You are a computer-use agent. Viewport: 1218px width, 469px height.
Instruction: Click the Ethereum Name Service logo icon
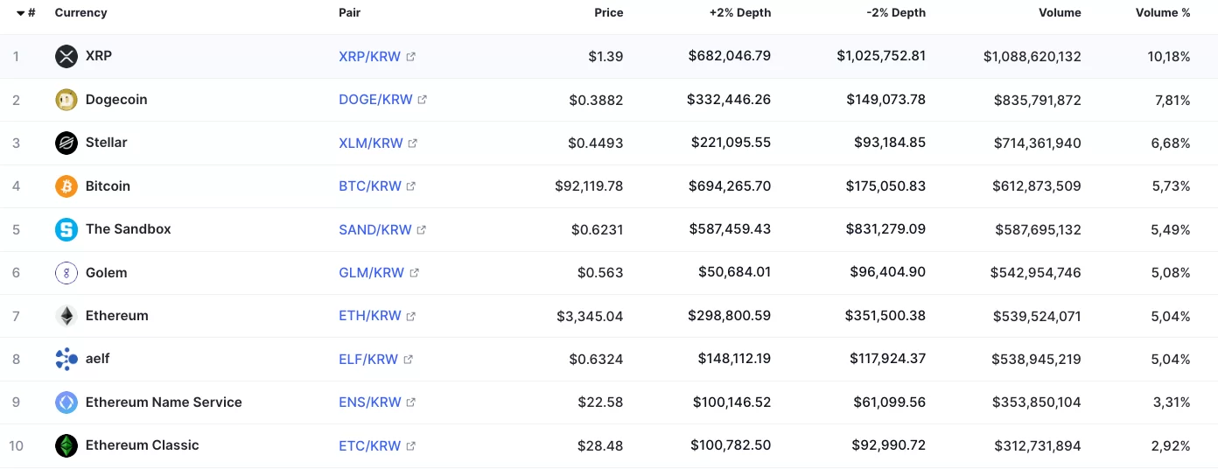coord(66,402)
